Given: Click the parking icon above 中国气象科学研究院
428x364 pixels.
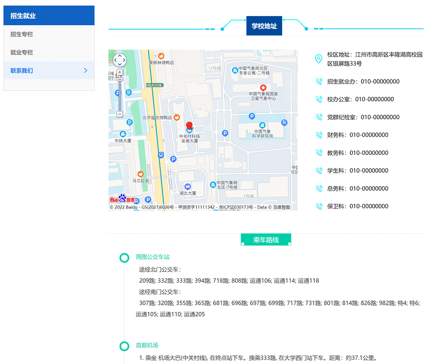Looking at the screenshot, I should pyautogui.click(x=252, y=116).
